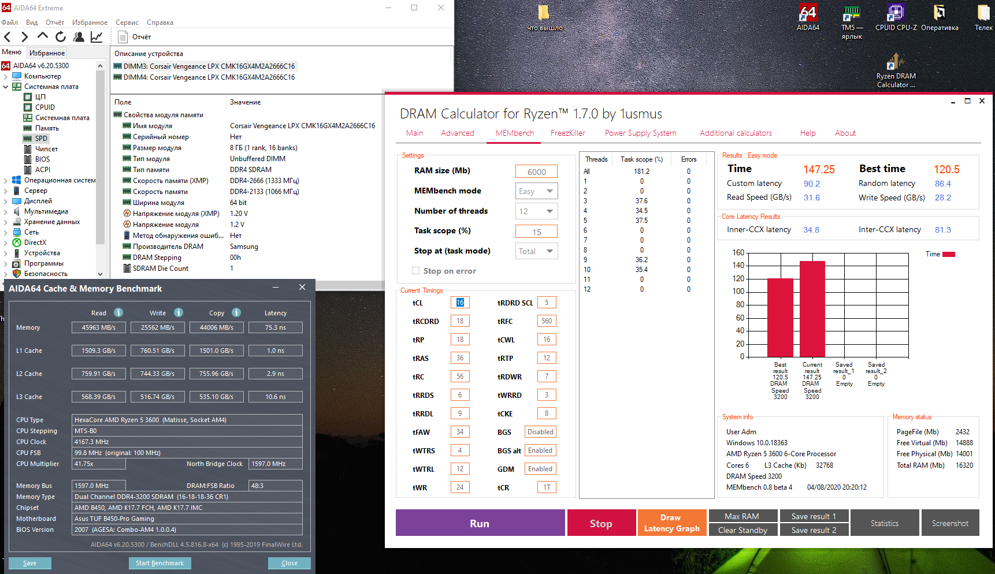Open Ryzen DRAM Calculator desktop shortcut
The width and height of the screenshot is (995, 574).
[x=896, y=71]
